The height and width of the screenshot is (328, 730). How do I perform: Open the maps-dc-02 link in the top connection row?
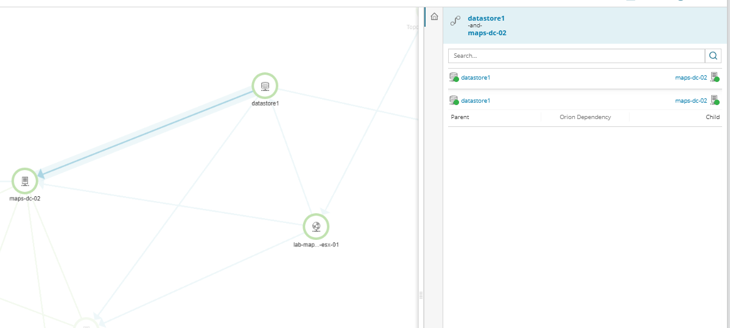(x=691, y=78)
